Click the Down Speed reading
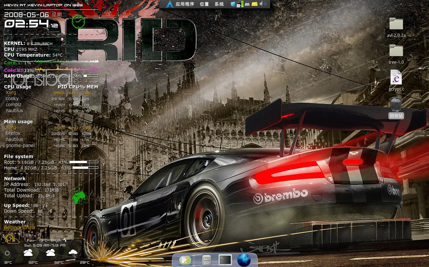429x267 pixels. tap(28, 211)
